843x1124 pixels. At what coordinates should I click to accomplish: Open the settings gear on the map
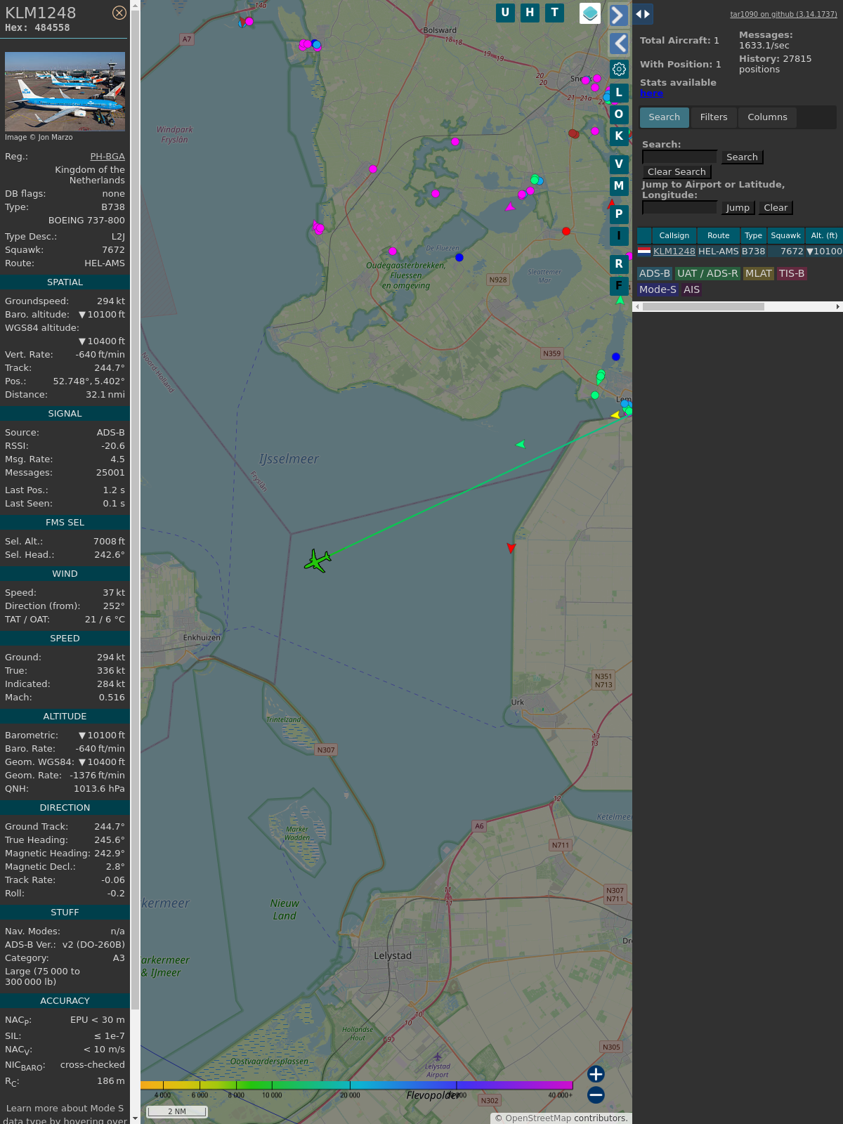tap(619, 69)
